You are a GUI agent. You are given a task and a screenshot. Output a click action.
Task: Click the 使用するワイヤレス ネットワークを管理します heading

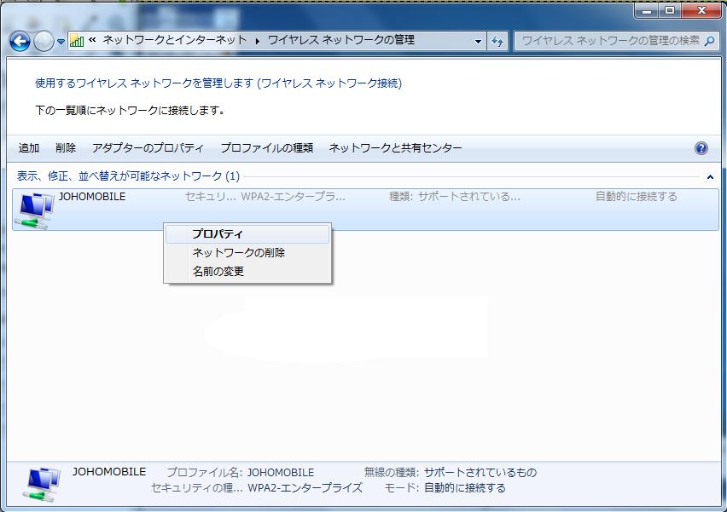click(218, 83)
